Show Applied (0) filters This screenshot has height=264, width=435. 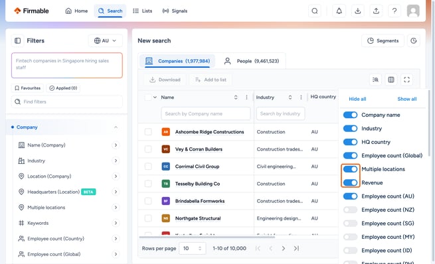point(63,88)
